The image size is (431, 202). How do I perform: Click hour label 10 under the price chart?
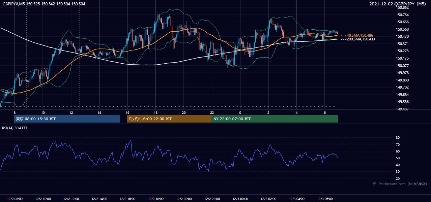43,112
